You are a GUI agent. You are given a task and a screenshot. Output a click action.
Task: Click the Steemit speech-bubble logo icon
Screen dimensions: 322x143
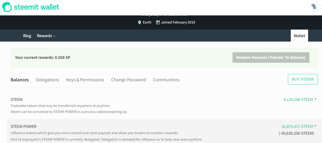[7, 7]
